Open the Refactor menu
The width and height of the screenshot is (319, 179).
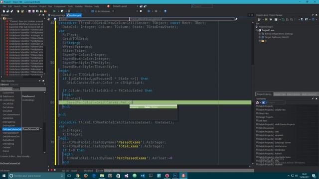coord(33,6)
